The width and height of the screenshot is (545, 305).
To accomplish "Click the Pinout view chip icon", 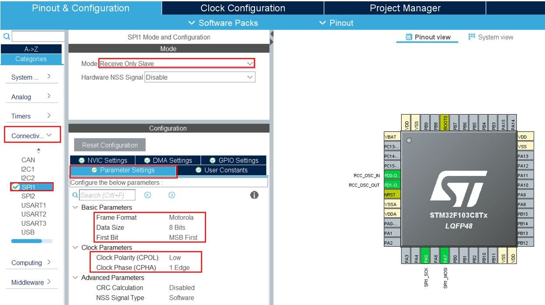I will click(x=409, y=37).
